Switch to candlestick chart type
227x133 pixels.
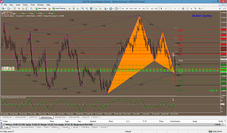74,9
